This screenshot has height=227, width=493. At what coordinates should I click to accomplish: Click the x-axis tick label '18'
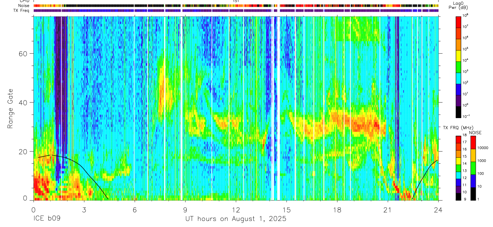pos(337,209)
